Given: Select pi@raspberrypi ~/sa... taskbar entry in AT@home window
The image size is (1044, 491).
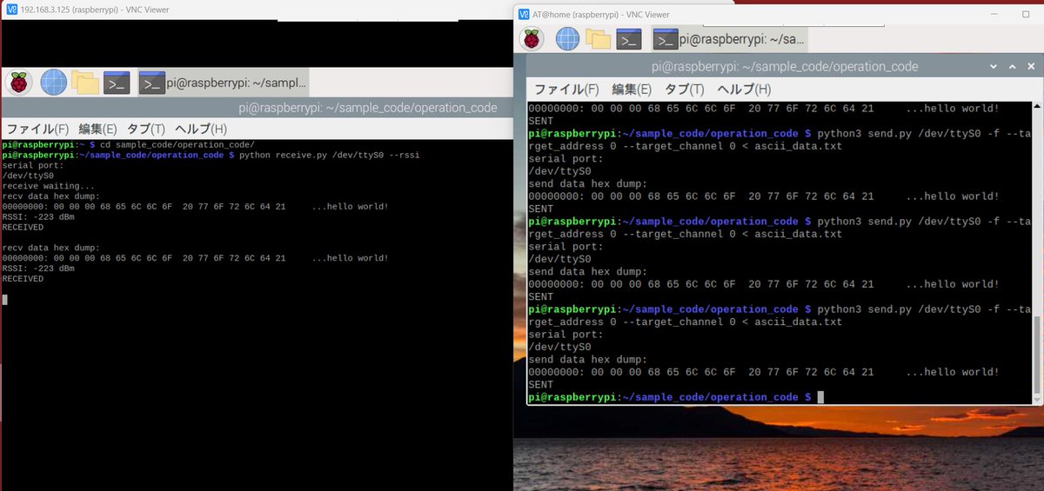Looking at the screenshot, I should point(731,39).
